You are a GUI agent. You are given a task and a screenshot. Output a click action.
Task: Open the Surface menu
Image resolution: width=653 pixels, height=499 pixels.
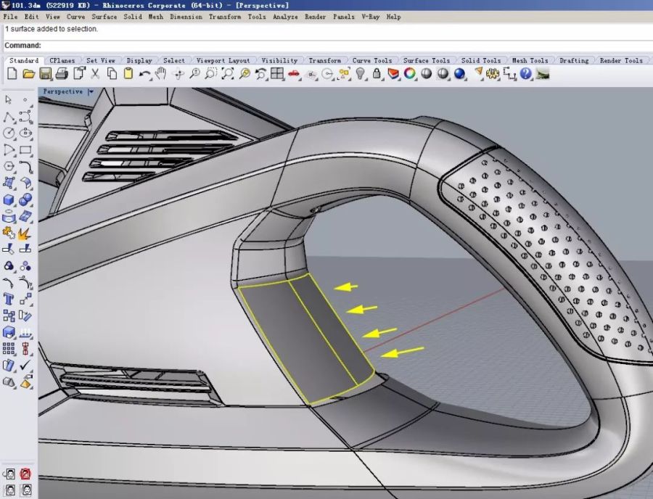104,17
